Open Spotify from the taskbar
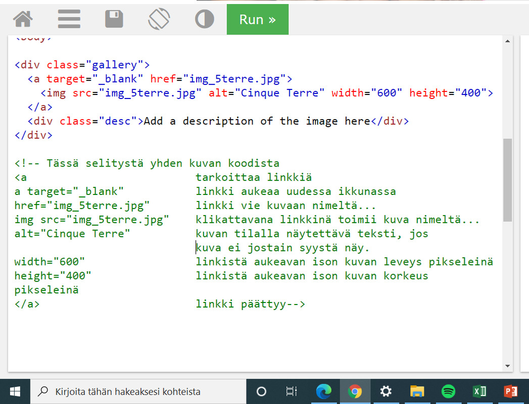 [448, 391]
